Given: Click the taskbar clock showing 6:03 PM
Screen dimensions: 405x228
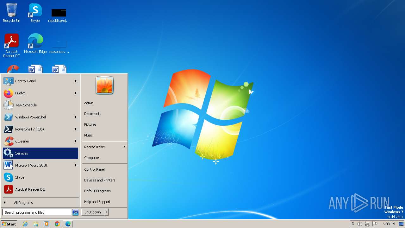Looking at the screenshot, I should [389, 224].
